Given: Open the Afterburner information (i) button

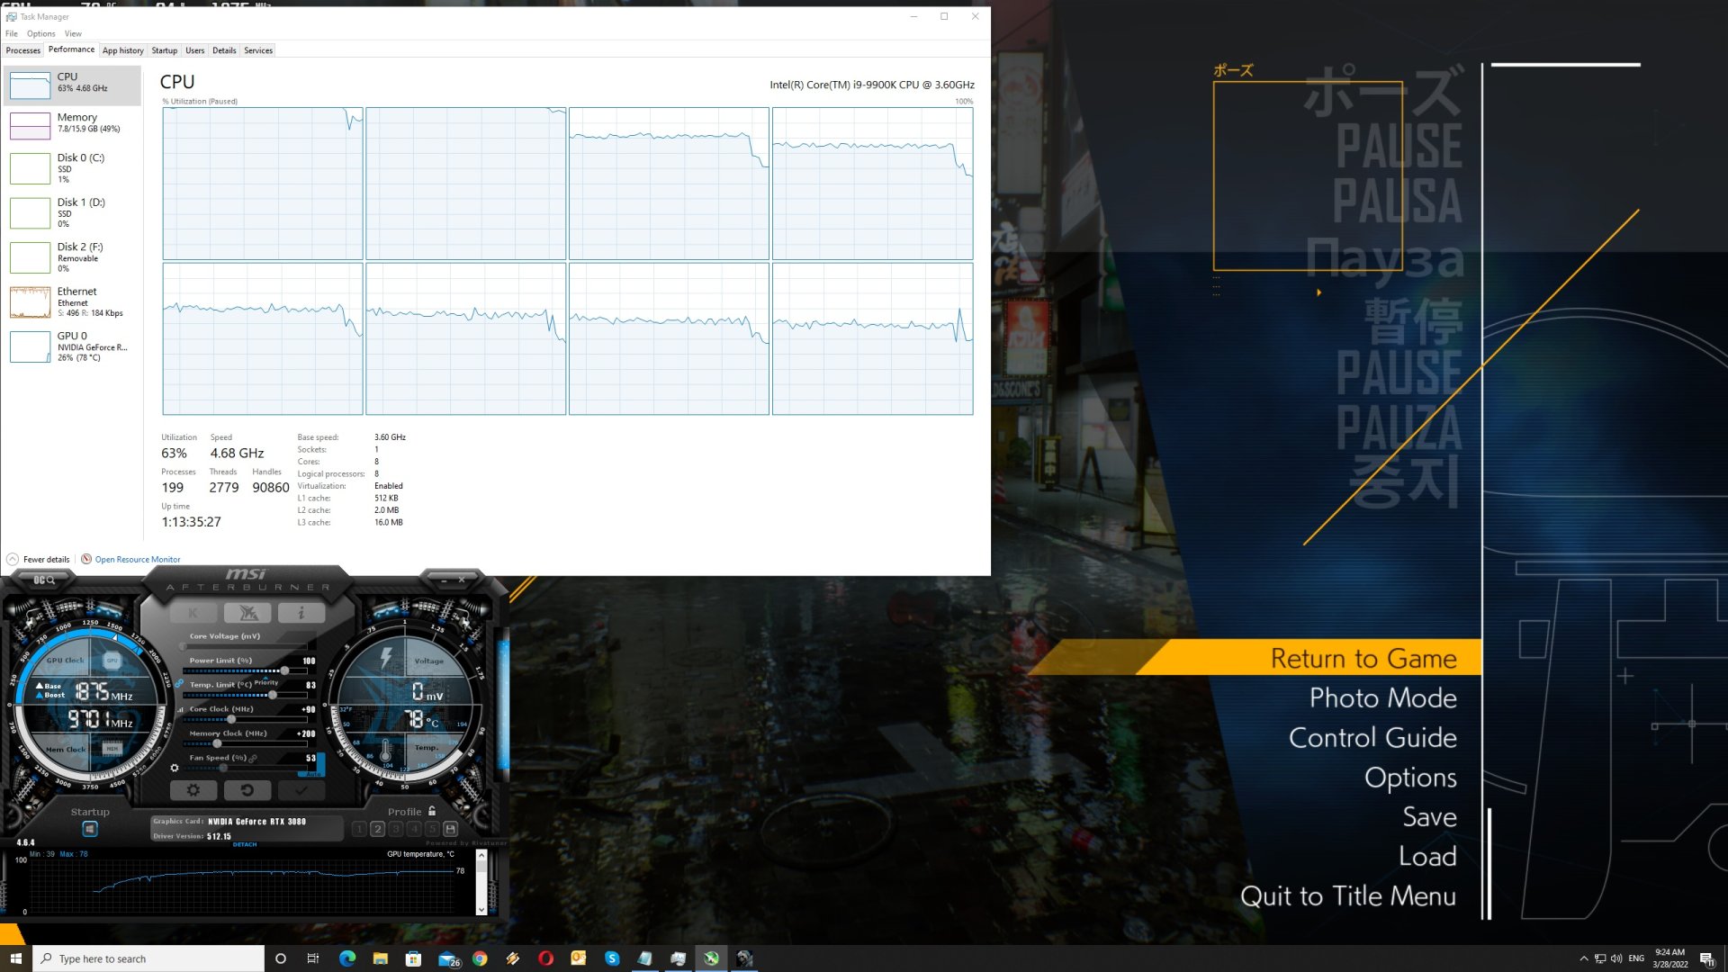Looking at the screenshot, I should point(301,613).
